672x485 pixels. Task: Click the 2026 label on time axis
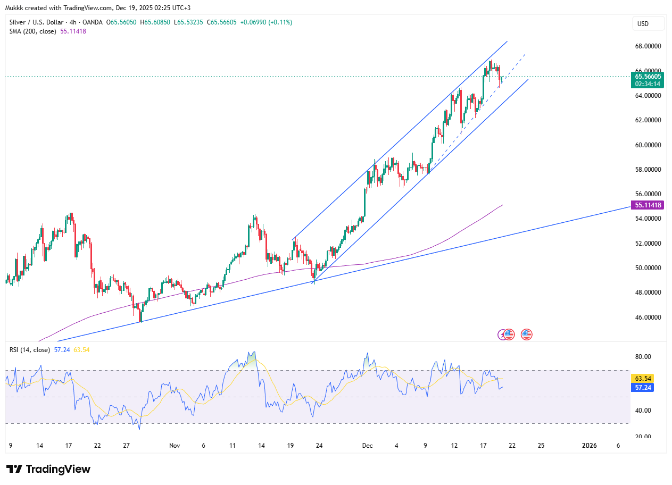(588, 445)
